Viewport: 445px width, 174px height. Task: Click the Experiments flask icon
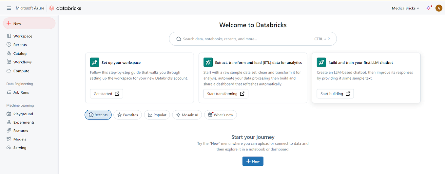9,122
